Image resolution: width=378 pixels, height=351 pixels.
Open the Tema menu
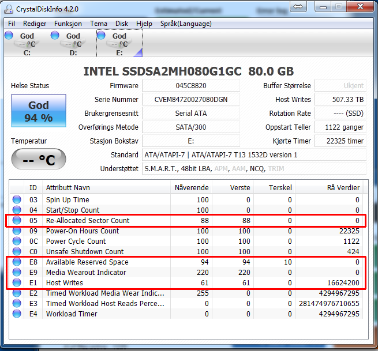click(99, 24)
